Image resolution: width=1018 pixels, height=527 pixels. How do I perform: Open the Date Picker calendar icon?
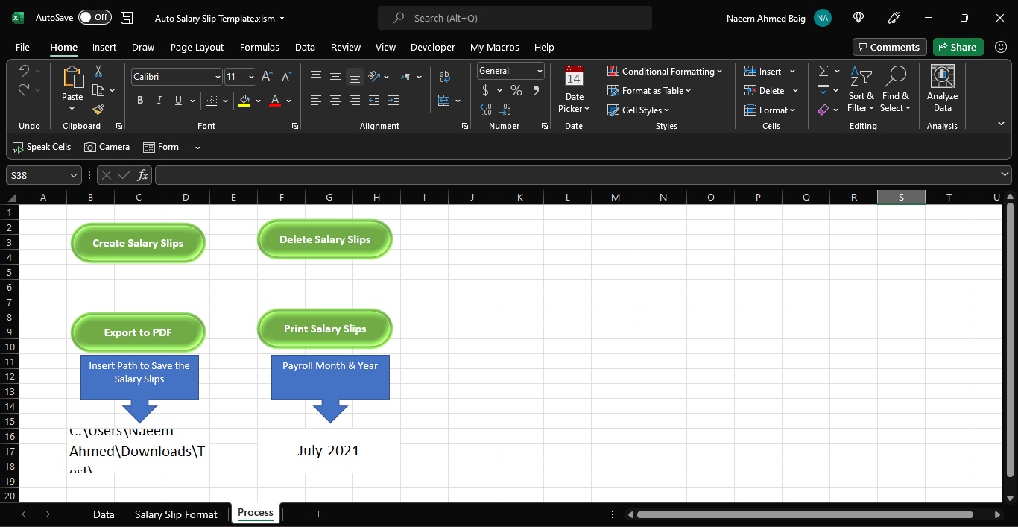tap(574, 77)
